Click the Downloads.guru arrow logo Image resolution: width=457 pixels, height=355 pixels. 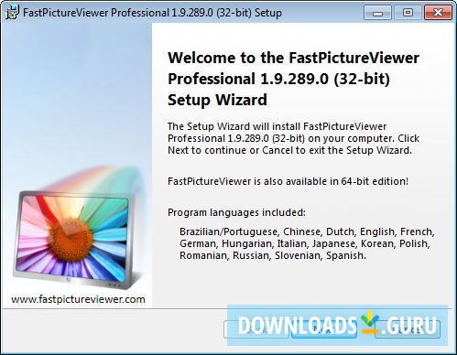370,322
